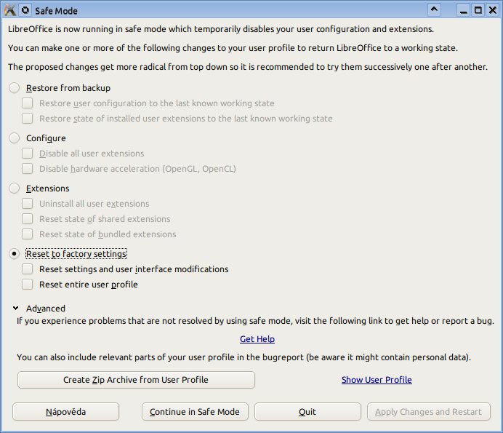Enable Disable all user extensions checkbox
Viewport: 503px width, 433px height.
pos(28,154)
